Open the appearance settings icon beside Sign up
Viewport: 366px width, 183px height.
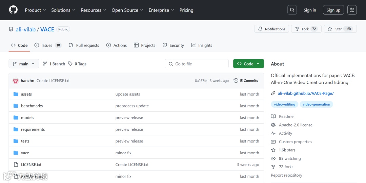point(352,10)
